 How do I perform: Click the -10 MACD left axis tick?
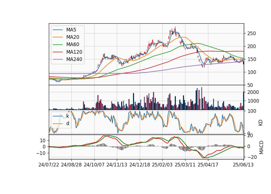(41, 153)
